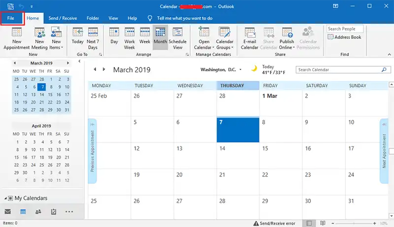Open the New Items menu
The image size is (394, 227).
56,39
